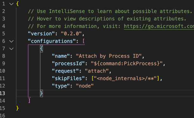Click the yellow opening brace on line 1
The image size is (194, 118).
coord(17,4)
